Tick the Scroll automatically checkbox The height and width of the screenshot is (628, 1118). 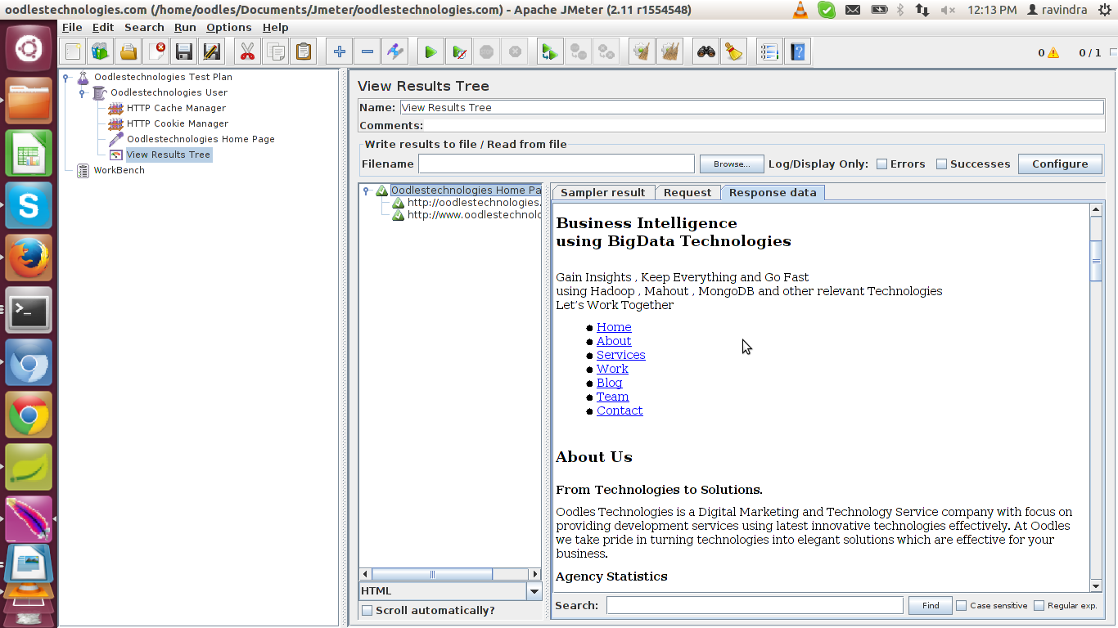pos(367,610)
